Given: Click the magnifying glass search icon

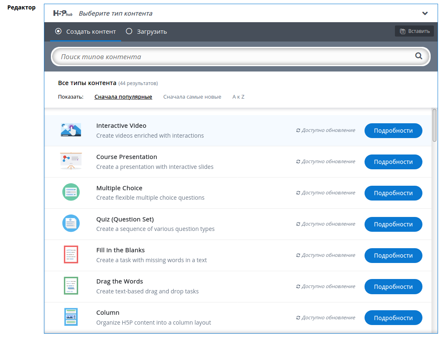Looking at the screenshot, I should coord(418,56).
